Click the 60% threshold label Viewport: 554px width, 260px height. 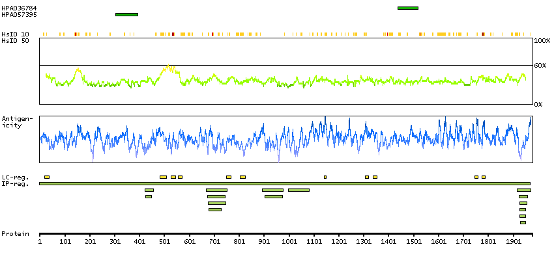[541, 65]
